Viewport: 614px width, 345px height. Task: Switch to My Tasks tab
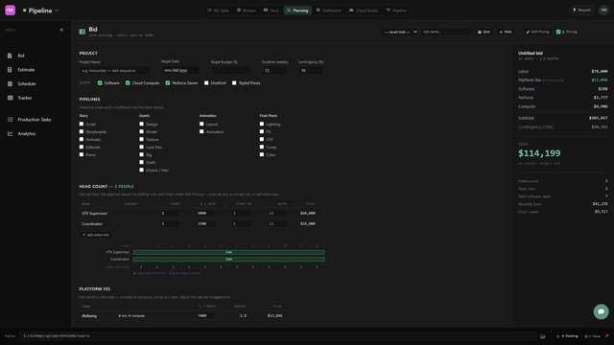218,11
